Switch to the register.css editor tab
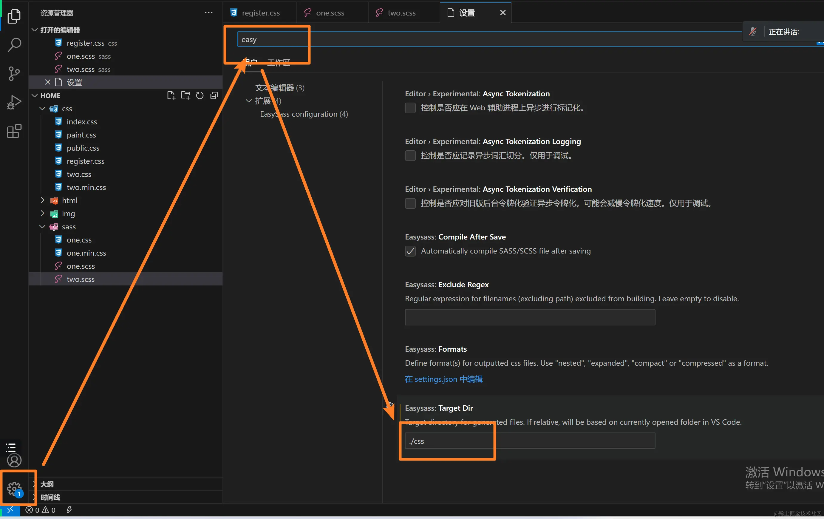The width and height of the screenshot is (824, 519). point(260,13)
